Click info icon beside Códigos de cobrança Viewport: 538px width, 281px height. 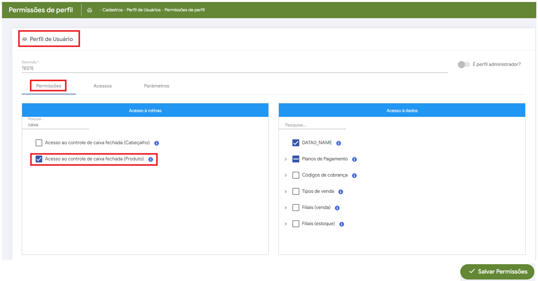click(x=354, y=176)
